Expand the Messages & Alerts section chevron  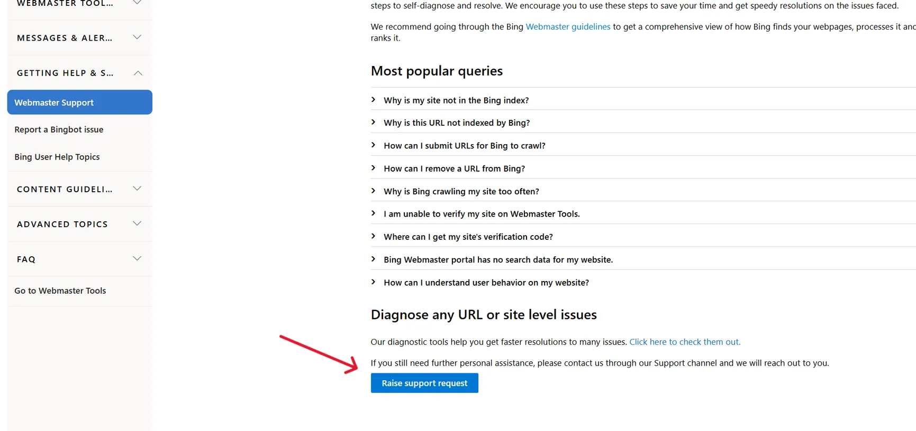point(137,37)
